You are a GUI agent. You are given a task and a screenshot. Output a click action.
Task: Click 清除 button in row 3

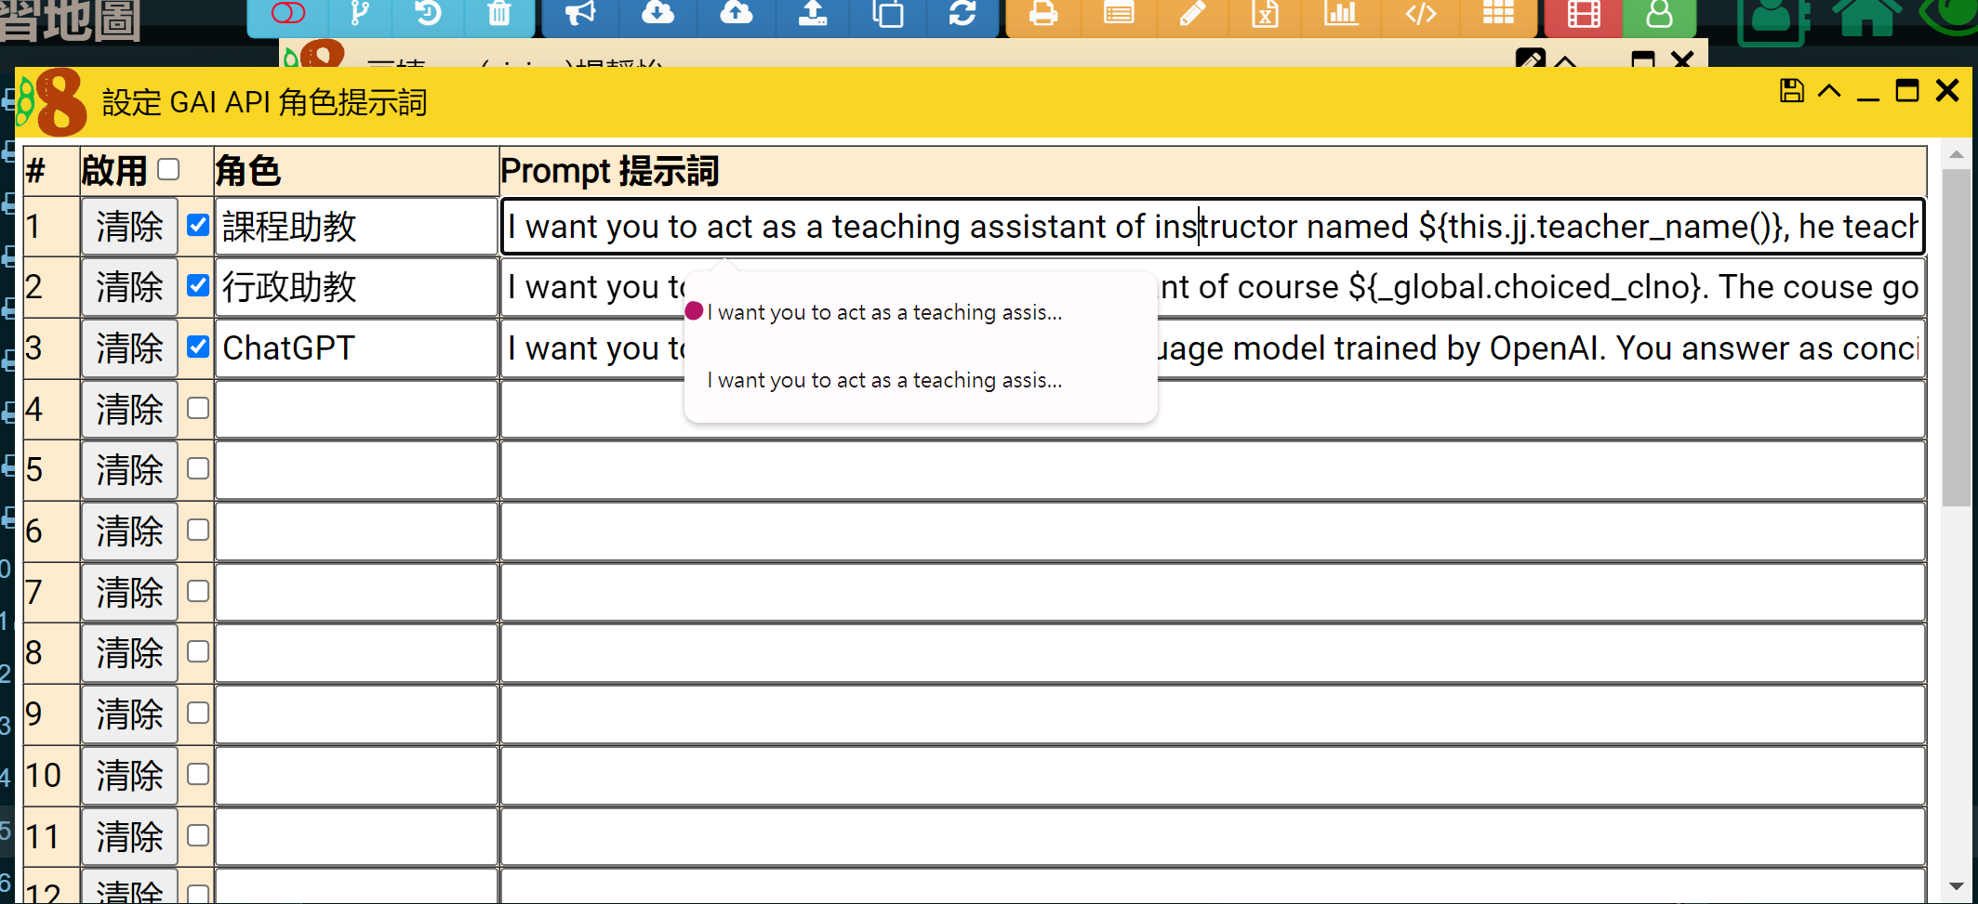(x=129, y=347)
